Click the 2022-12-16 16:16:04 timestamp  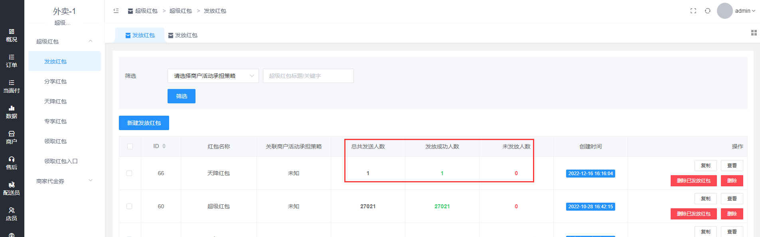pos(590,174)
